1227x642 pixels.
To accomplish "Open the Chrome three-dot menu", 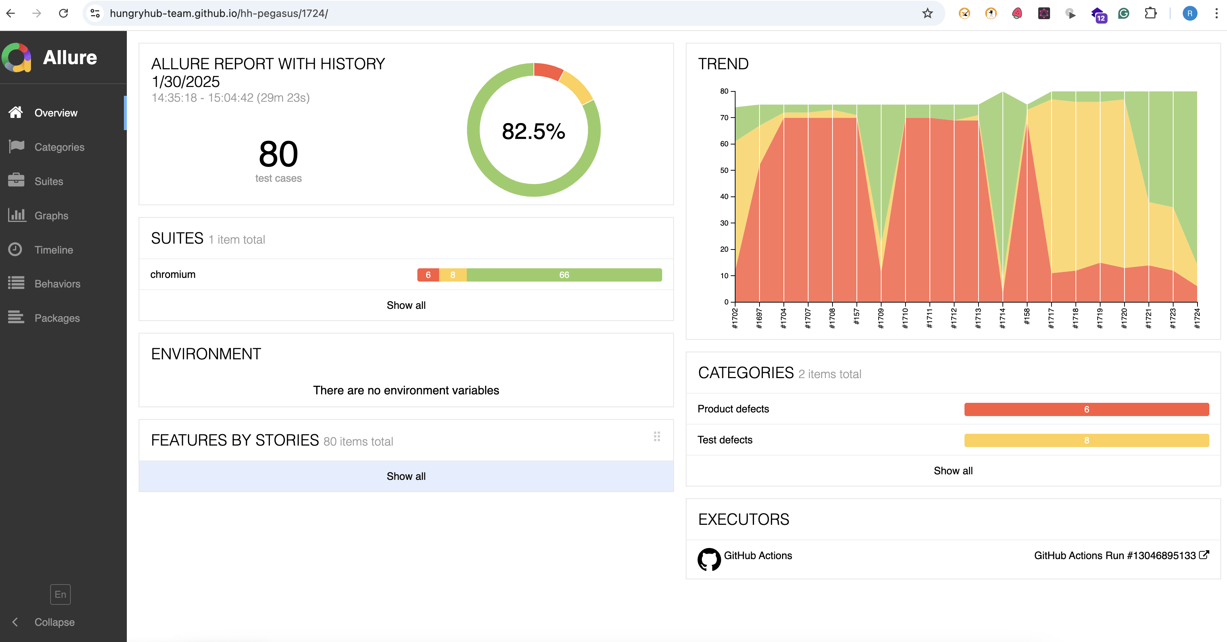I will coord(1216,13).
